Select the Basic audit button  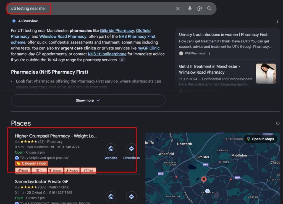[23, 171]
